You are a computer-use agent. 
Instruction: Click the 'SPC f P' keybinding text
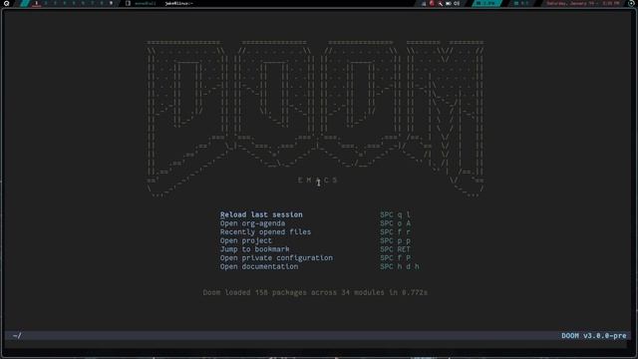395,257
